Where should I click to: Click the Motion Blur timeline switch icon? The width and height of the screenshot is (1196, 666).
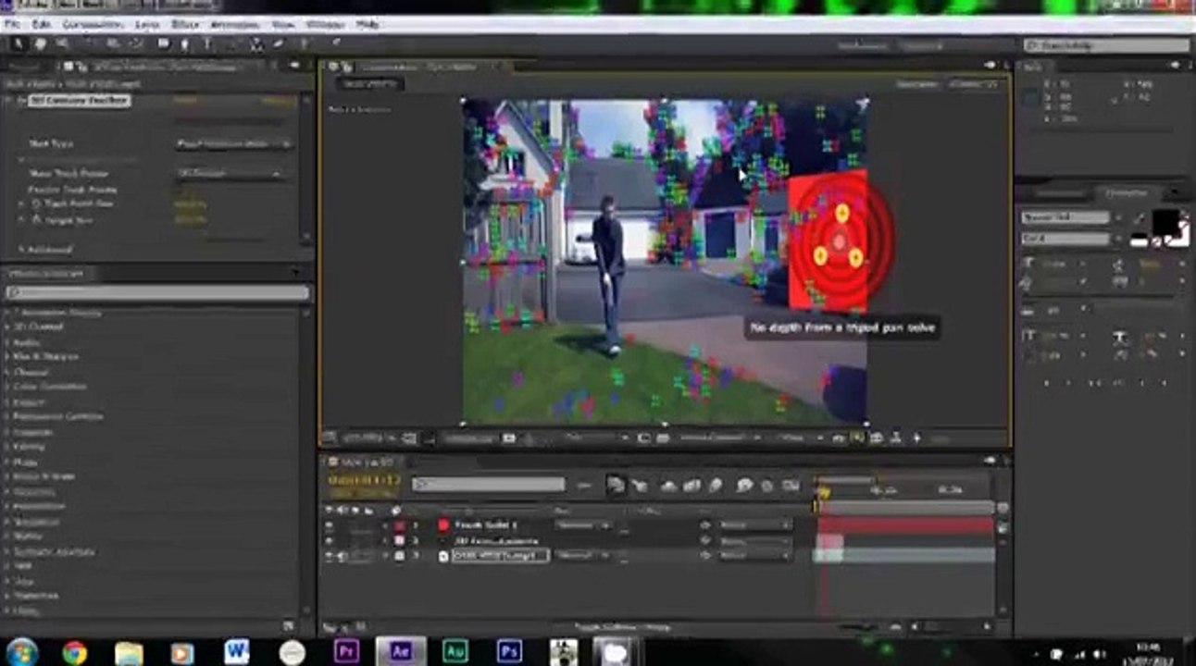click(x=716, y=485)
